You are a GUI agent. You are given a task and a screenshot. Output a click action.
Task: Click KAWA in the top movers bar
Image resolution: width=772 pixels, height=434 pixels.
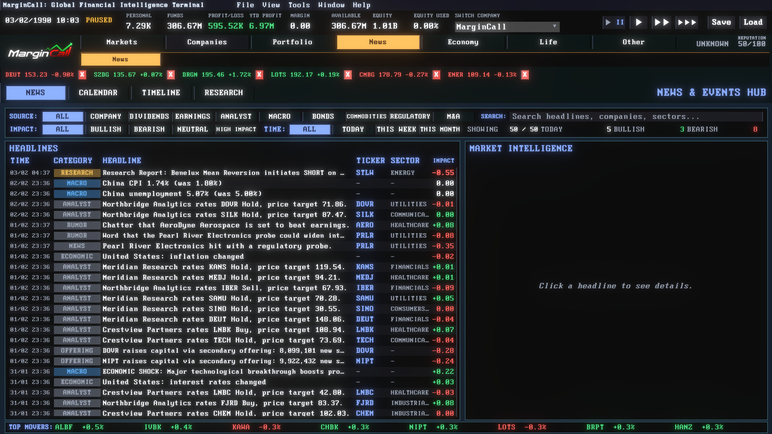coord(241,427)
